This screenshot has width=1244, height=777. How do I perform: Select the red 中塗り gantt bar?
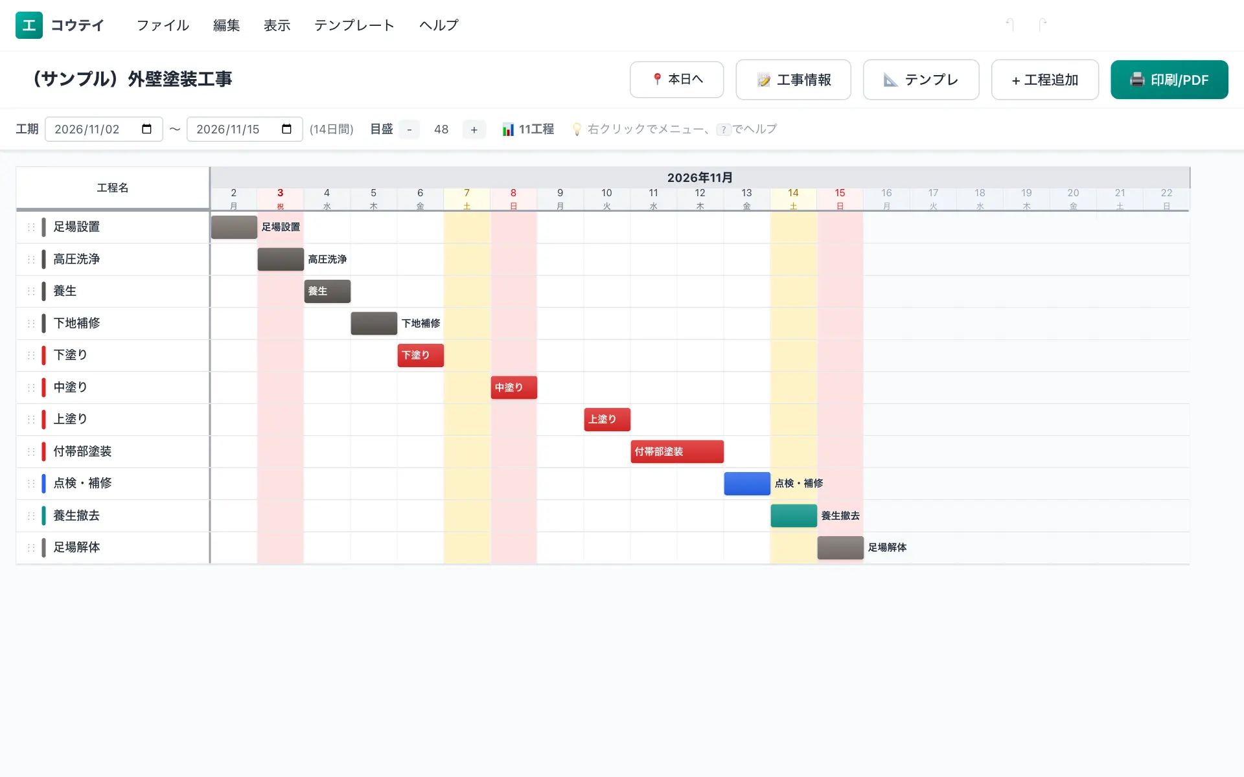514,387
